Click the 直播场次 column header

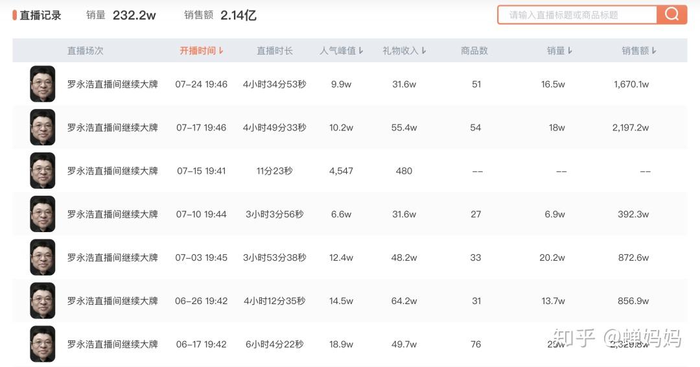[86, 51]
